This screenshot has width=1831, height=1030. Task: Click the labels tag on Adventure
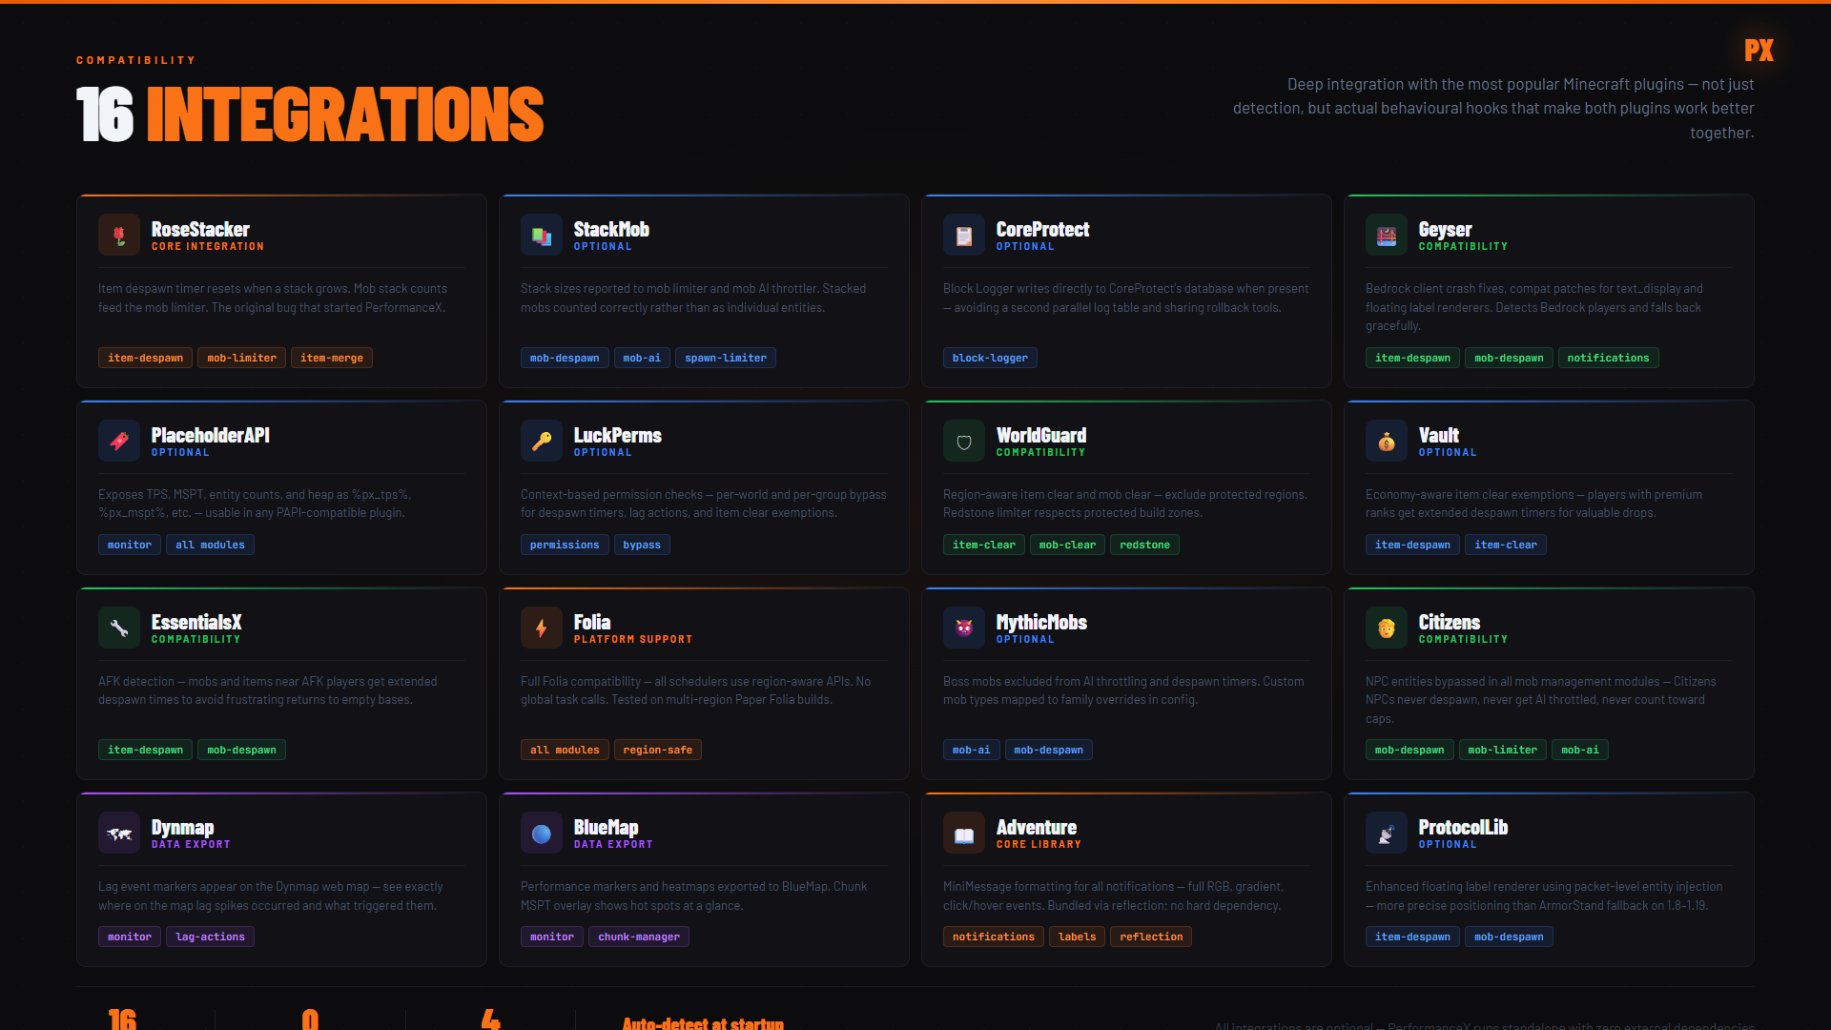1077,937
